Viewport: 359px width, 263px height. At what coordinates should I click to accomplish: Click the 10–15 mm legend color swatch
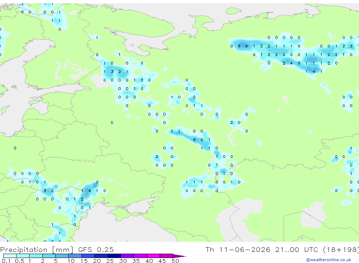click(75, 256)
